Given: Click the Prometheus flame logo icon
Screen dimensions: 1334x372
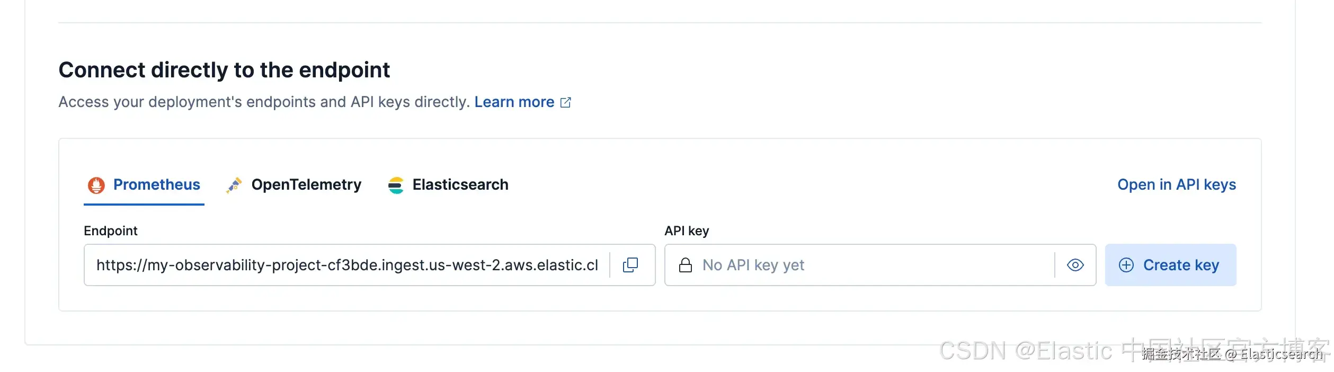Looking at the screenshot, I should [x=96, y=185].
